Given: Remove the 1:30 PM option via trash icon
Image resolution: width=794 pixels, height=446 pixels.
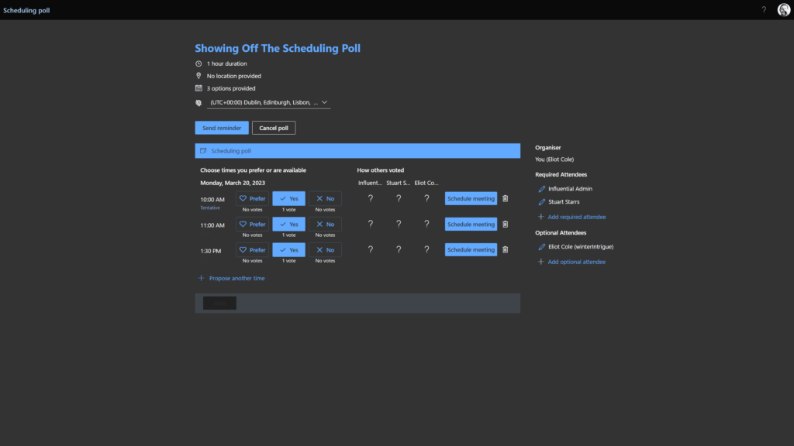Looking at the screenshot, I should [506, 250].
